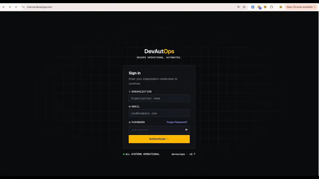Open the blue square extension icon
This screenshot has height=179, width=319.
[253, 7]
